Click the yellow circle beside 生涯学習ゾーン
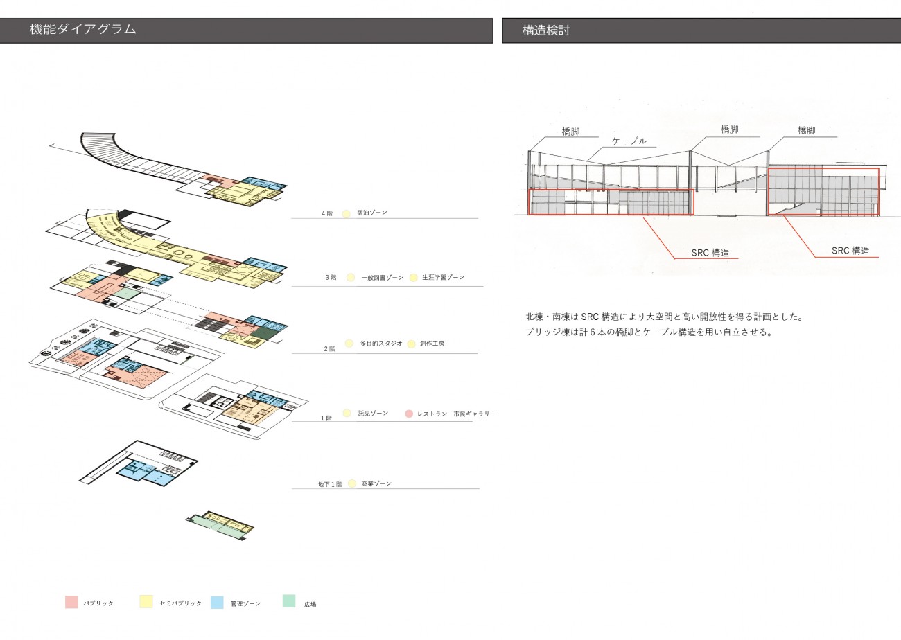Screen dimensions: 901x640 [414, 278]
